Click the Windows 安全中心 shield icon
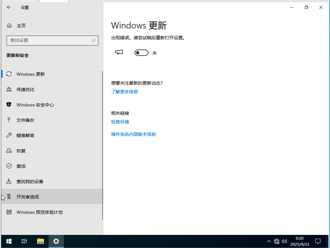The width and height of the screenshot is (330, 248). click(9, 105)
